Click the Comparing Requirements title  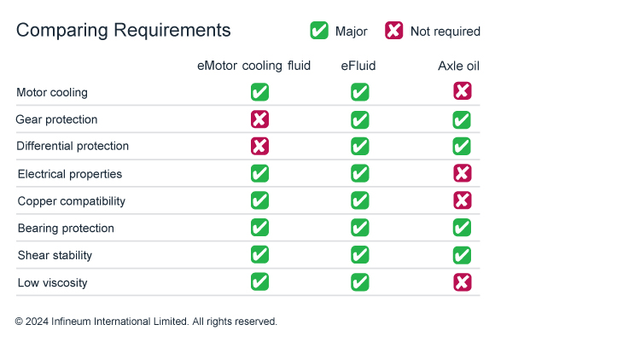pyautogui.click(x=124, y=30)
